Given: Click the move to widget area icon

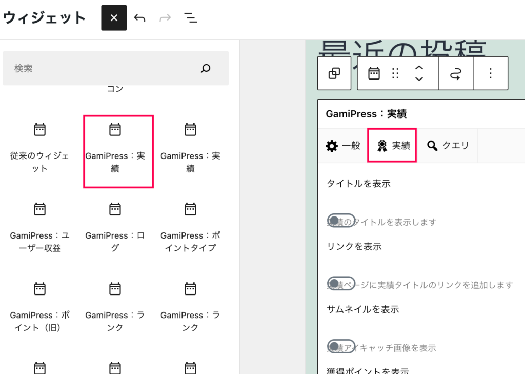Looking at the screenshot, I should [456, 73].
